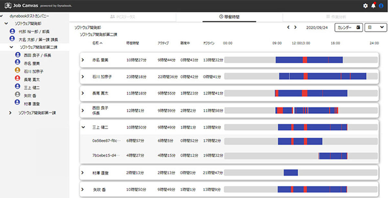Click 7b1ebe15-d4 device timeline block

click(333, 156)
